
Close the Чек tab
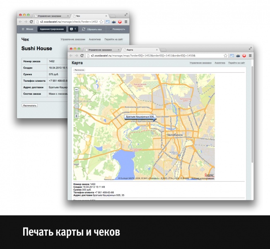coord(106,16)
